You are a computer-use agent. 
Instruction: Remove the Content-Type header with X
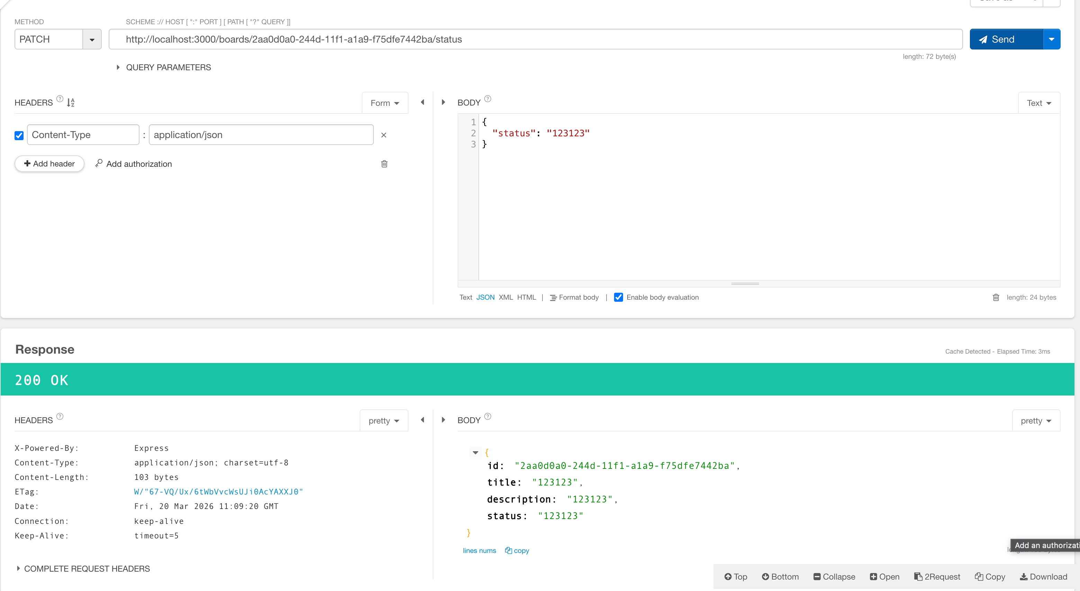384,135
